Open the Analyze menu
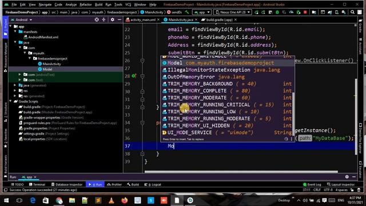 pyautogui.click(x=71, y=5)
